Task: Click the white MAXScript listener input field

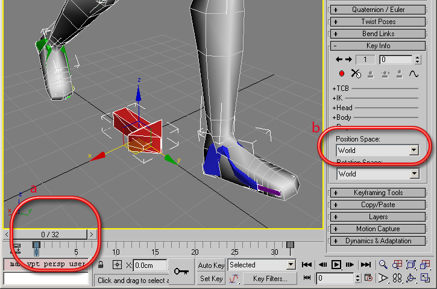Action: point(46,278)
